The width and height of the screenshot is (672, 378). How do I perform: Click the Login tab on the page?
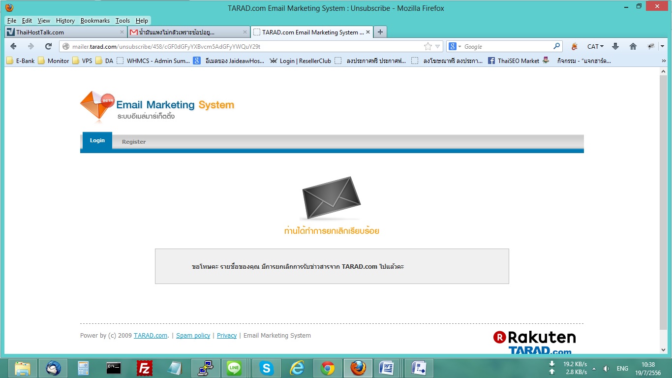coord(97,140)
